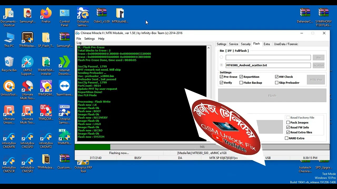Select the Octoplus FRP Tool desktop icon

[x=83, y=167]
